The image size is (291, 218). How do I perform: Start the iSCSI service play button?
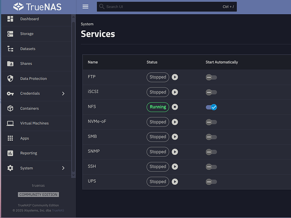[175, 92]
